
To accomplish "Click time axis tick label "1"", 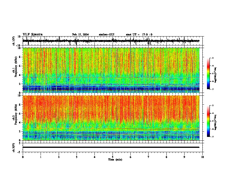I will (41, 157).
